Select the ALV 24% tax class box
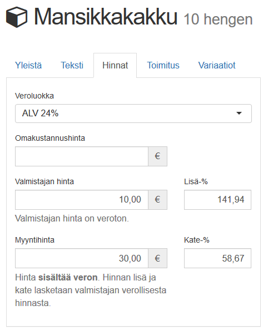 pos(133,114)
